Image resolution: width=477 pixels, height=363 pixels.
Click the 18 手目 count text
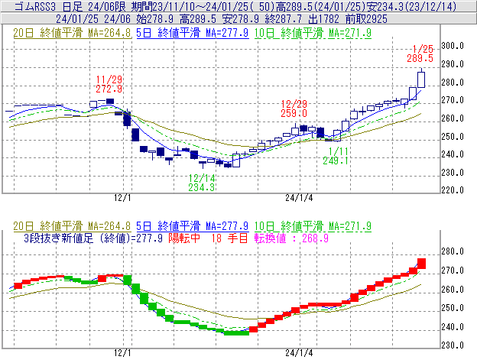(x=229, y=238)
